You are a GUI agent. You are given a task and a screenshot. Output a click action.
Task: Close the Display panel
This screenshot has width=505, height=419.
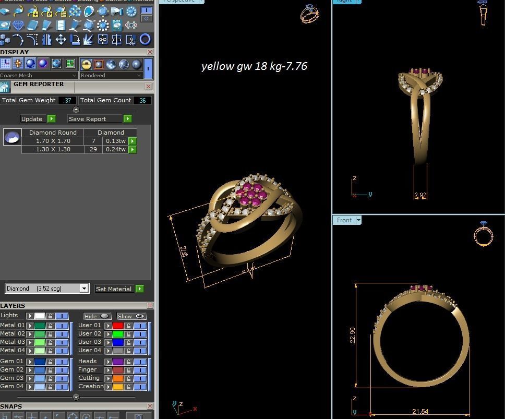(150, 52)
